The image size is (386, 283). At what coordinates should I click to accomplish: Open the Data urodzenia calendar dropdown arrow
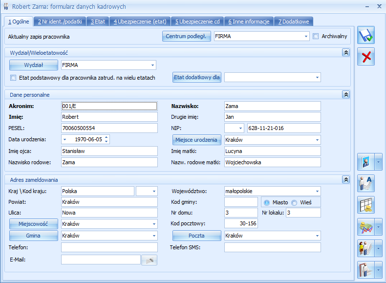(x=65, y=139)
